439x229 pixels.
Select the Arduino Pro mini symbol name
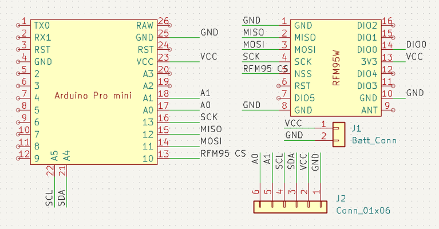(x=93, y=96)
